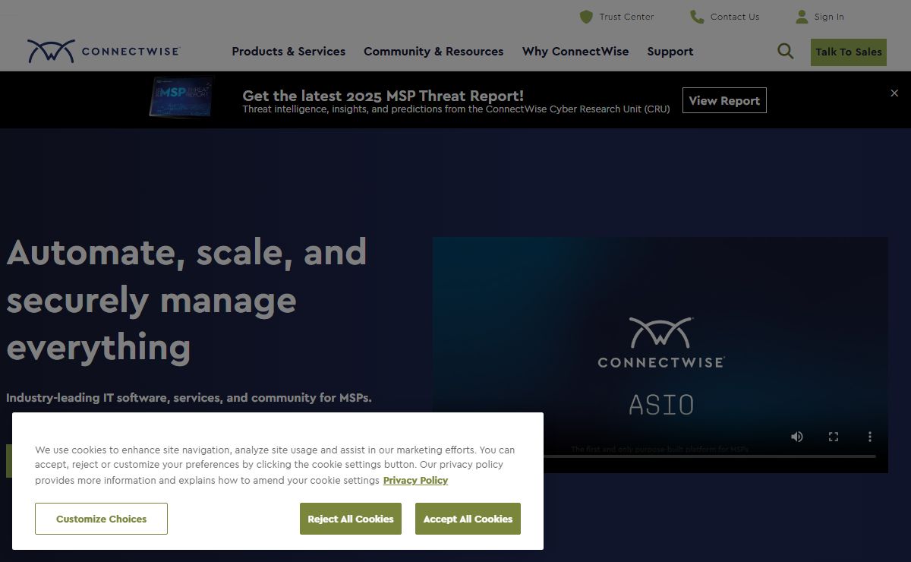Screen dimensions: 911x562
Task: Click the Trust Center link text
Action: click(626, 17)
